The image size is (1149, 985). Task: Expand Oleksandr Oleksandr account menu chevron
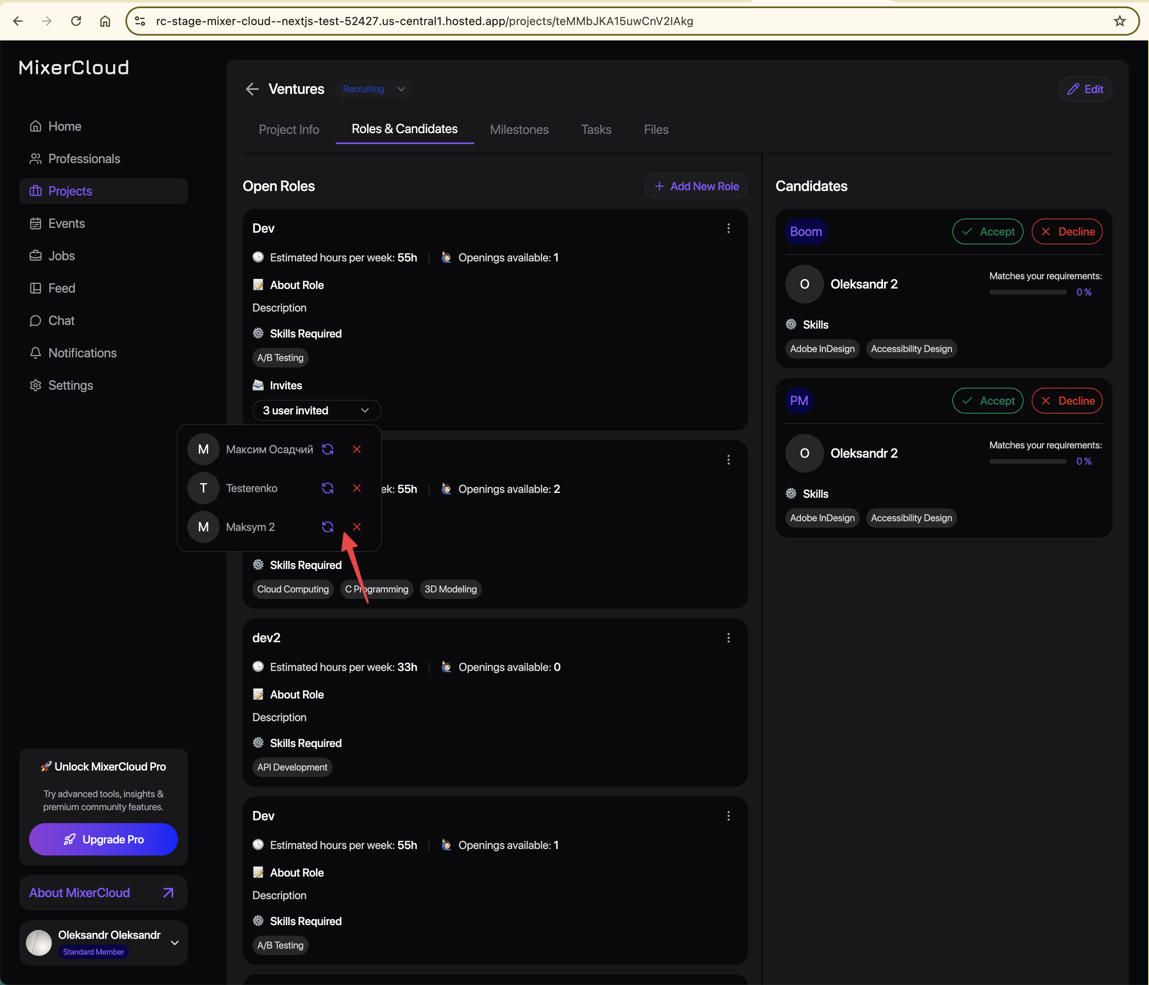point(175,943)
